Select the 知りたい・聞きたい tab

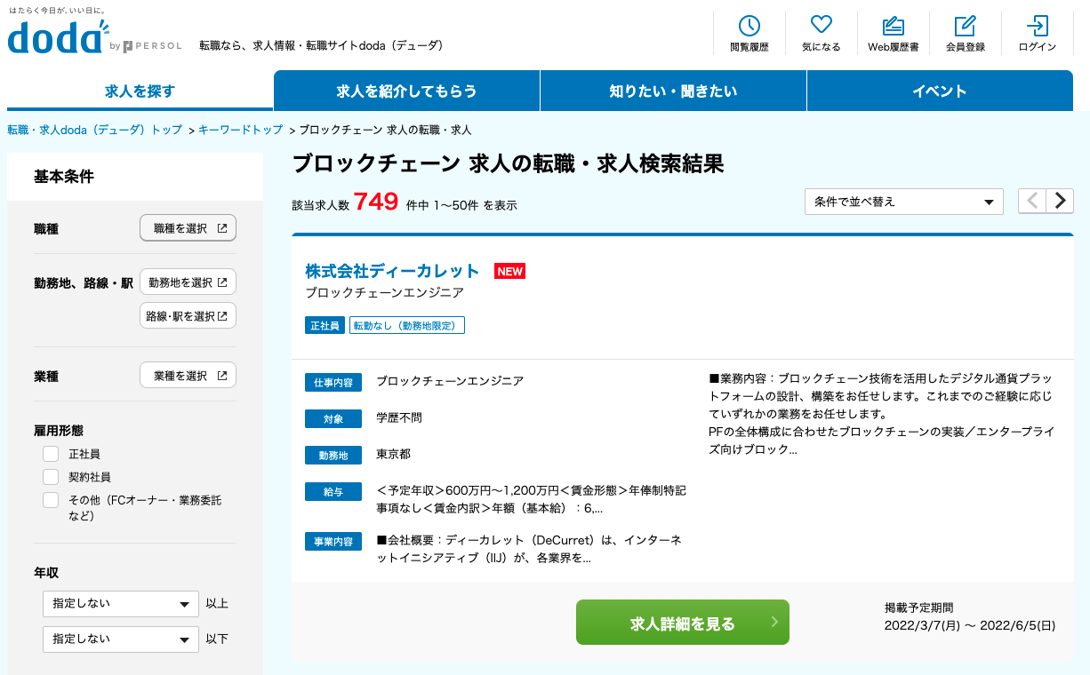click(x=673, y=91)
